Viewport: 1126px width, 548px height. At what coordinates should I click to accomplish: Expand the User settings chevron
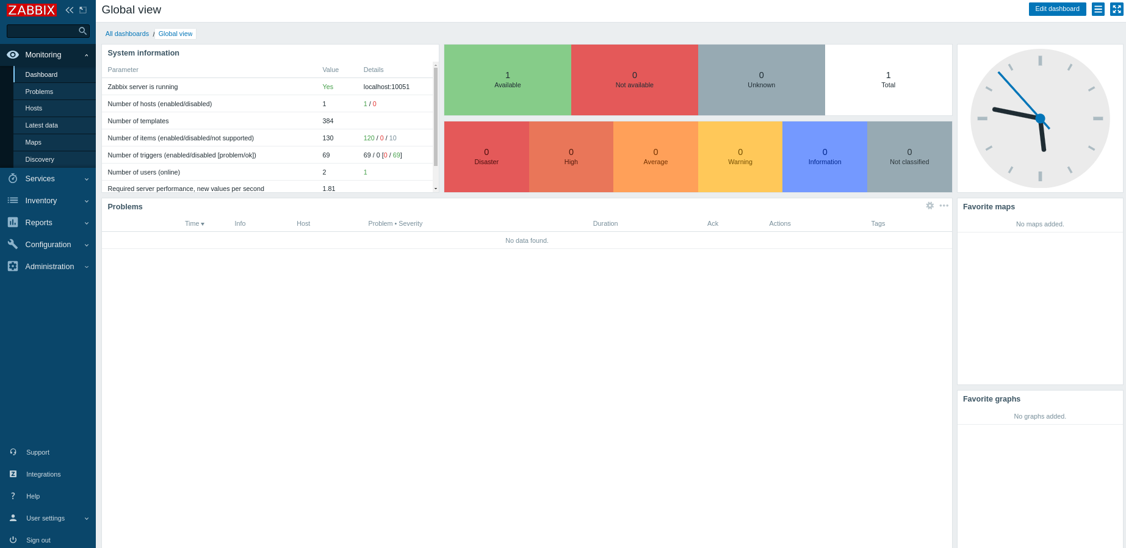87,518
